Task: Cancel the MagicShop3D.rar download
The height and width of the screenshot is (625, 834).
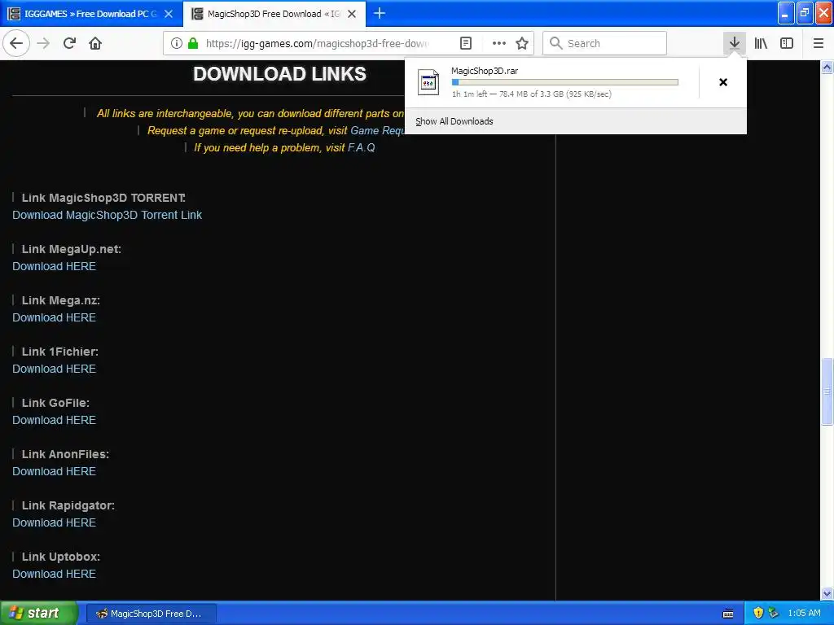Action: point(723,82)
